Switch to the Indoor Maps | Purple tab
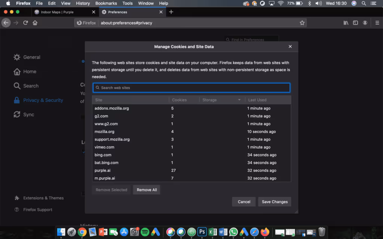 (x=65, y=12)
